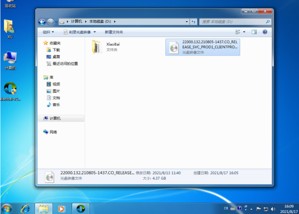
Task: Click the 新建文件夹 button
Action: pyautogui.click(x=114, y=32)
